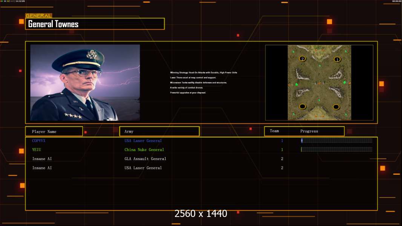
Task: Click COPYVX loading progress bar
Action: [337, 140]
